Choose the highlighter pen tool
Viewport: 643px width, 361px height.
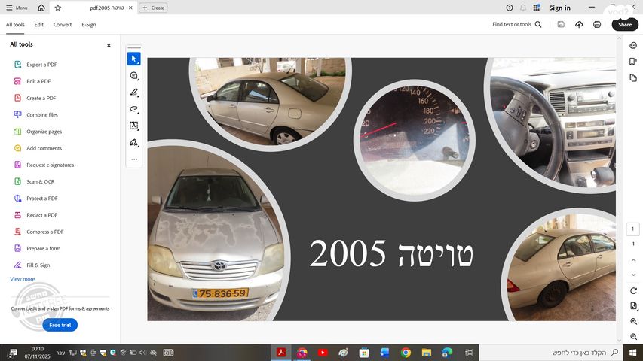pos(133,93)
